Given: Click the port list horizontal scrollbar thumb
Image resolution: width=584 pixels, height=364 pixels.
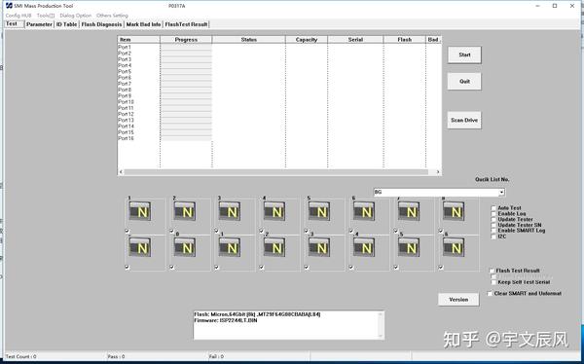Looking at the screenshot, I should [276, 172].
